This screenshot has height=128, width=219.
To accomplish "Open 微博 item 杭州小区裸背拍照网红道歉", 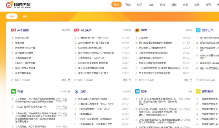I will point(152,63).
